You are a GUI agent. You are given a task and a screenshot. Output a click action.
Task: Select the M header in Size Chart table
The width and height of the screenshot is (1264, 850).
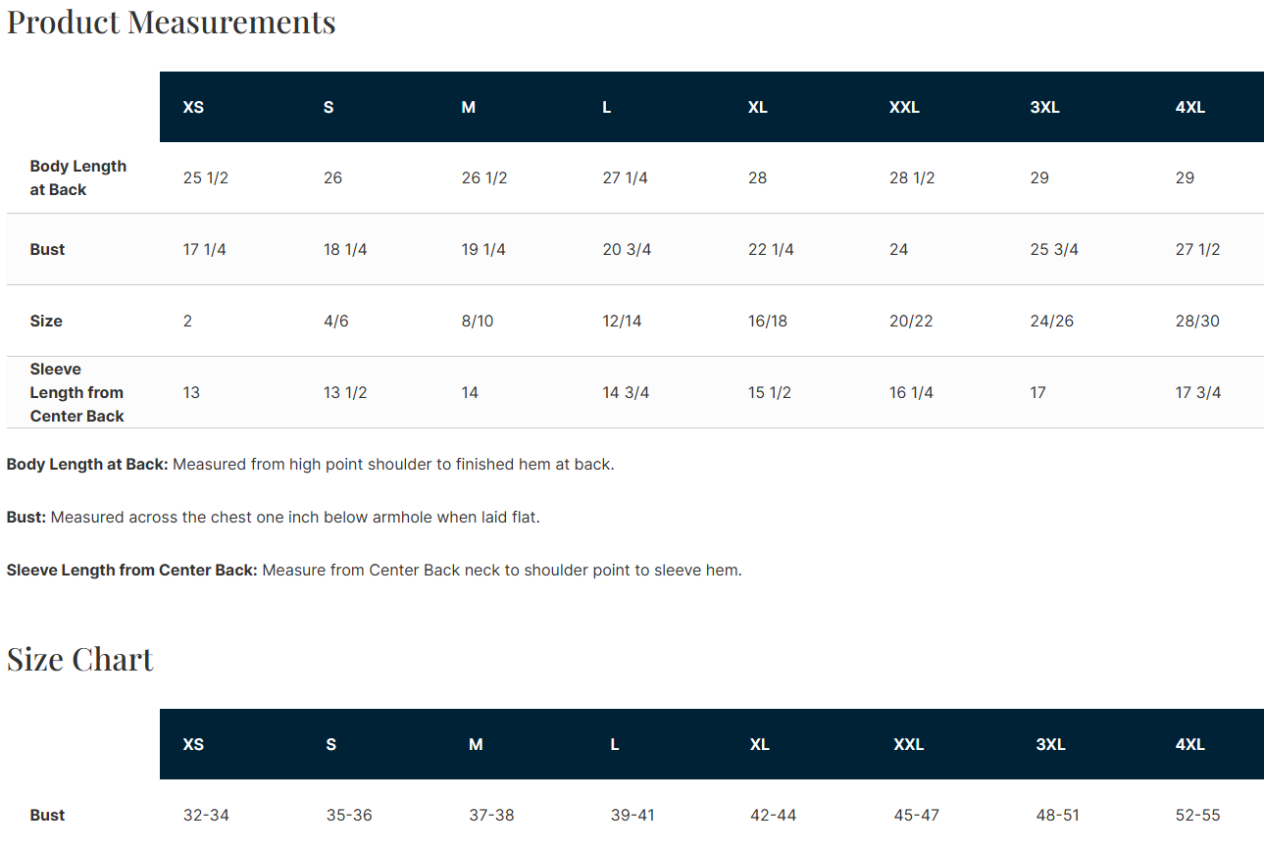coord(476,744)
